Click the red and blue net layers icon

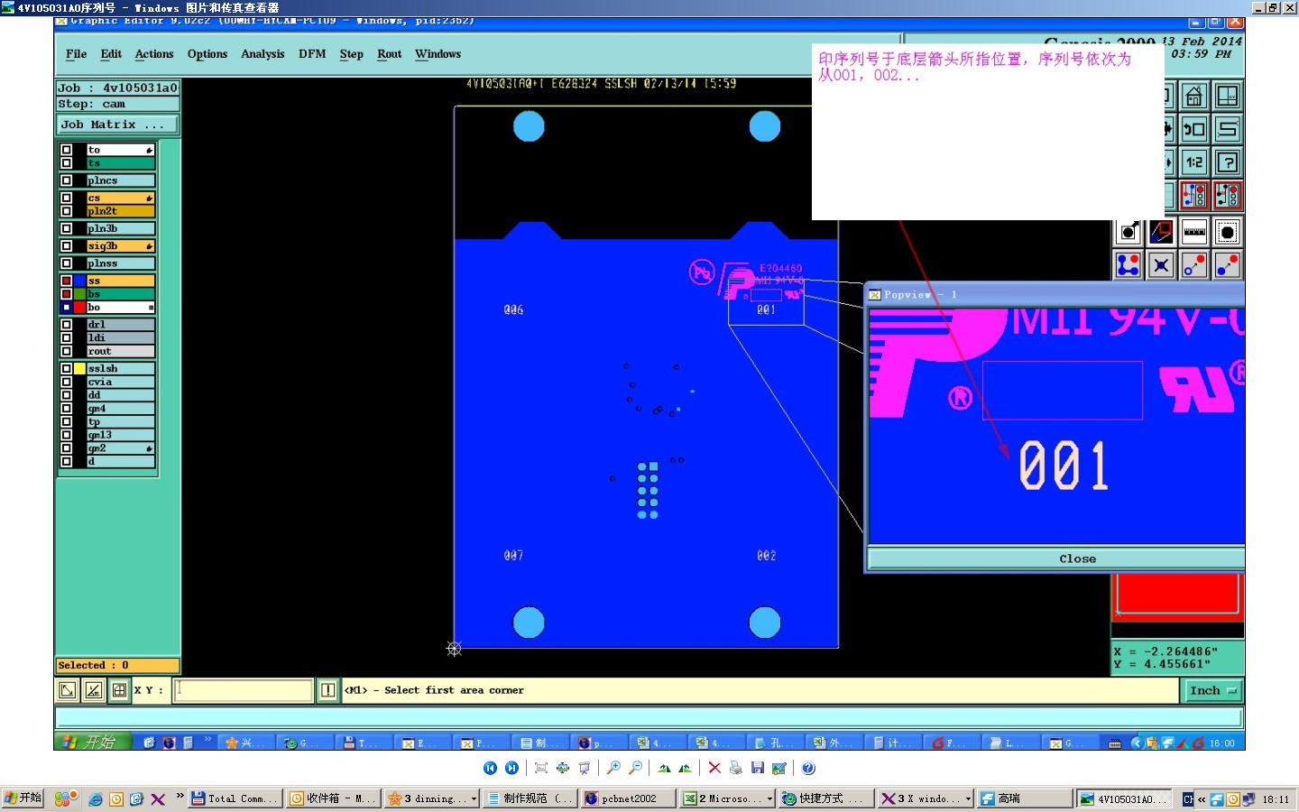1194,195
